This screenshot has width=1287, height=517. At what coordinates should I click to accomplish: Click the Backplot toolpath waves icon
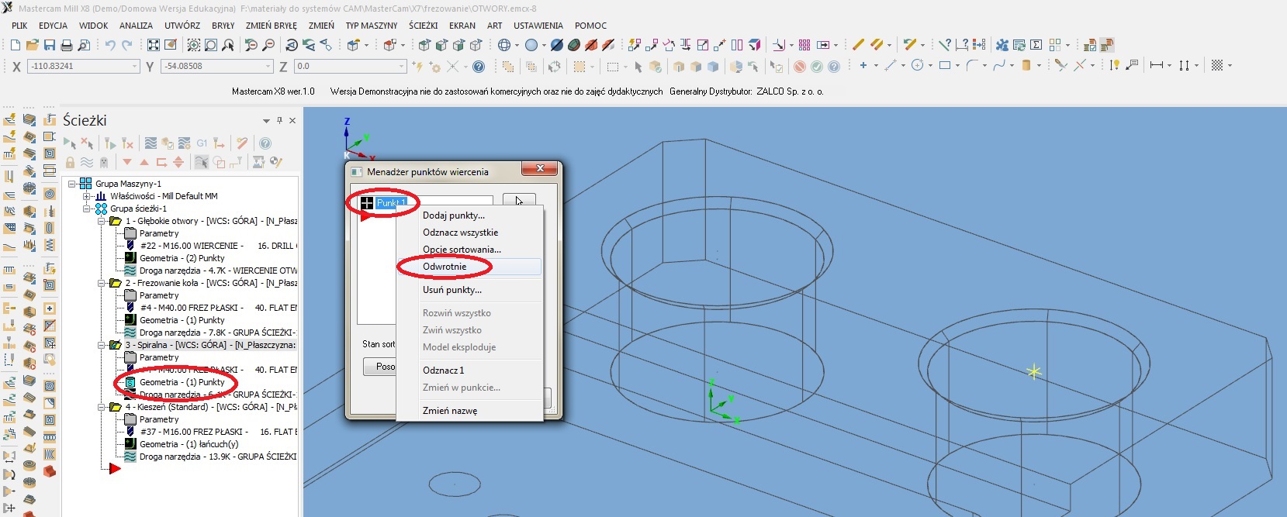(x=150, y=143)
